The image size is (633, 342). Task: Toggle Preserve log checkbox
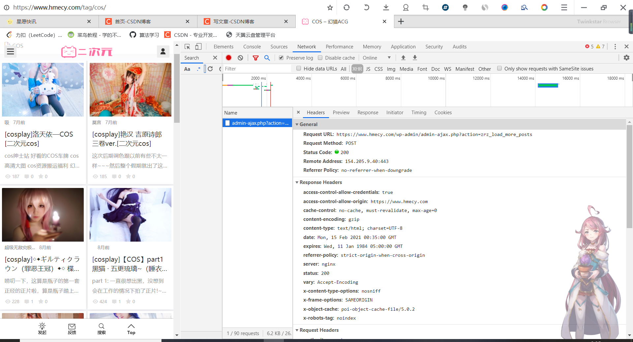coord(281,58)
